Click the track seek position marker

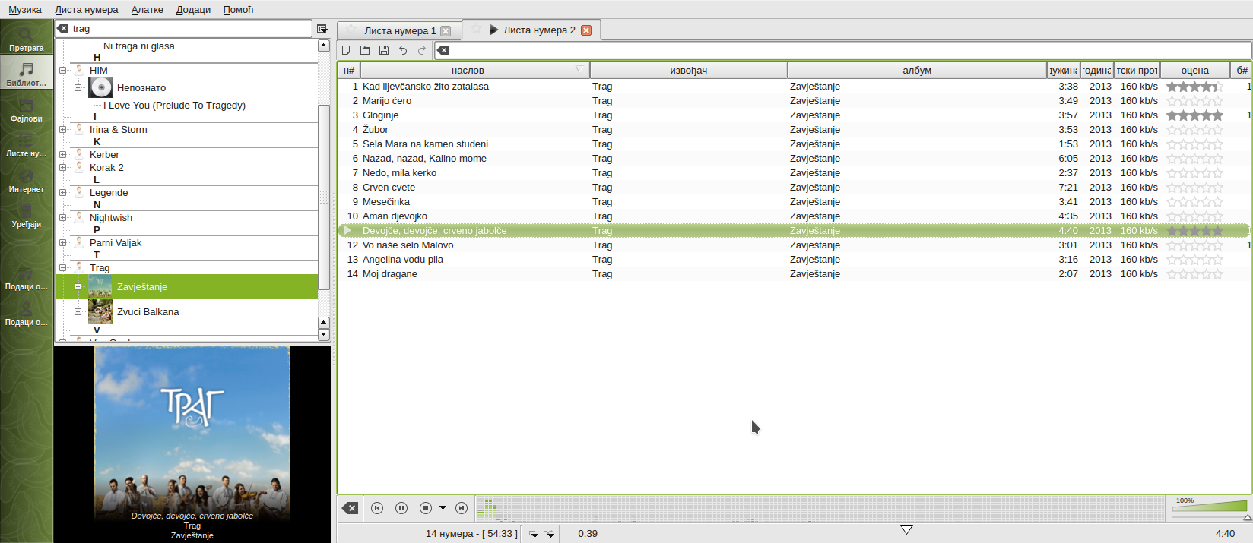tap(906, 529)
